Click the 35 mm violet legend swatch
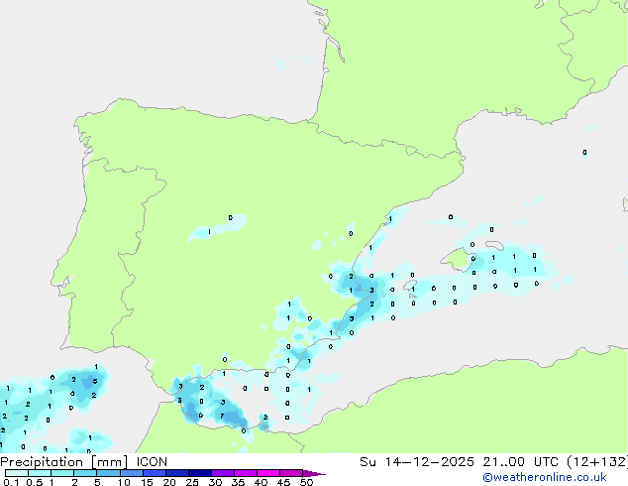The height and width of the screenshot is (486, 628). 245,473
